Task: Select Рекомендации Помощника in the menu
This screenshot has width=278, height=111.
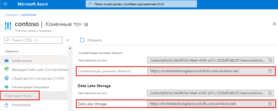Action: [30, 87]
